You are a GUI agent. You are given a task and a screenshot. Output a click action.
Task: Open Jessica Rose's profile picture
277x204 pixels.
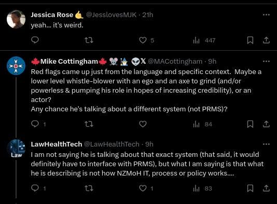[16, 19]
